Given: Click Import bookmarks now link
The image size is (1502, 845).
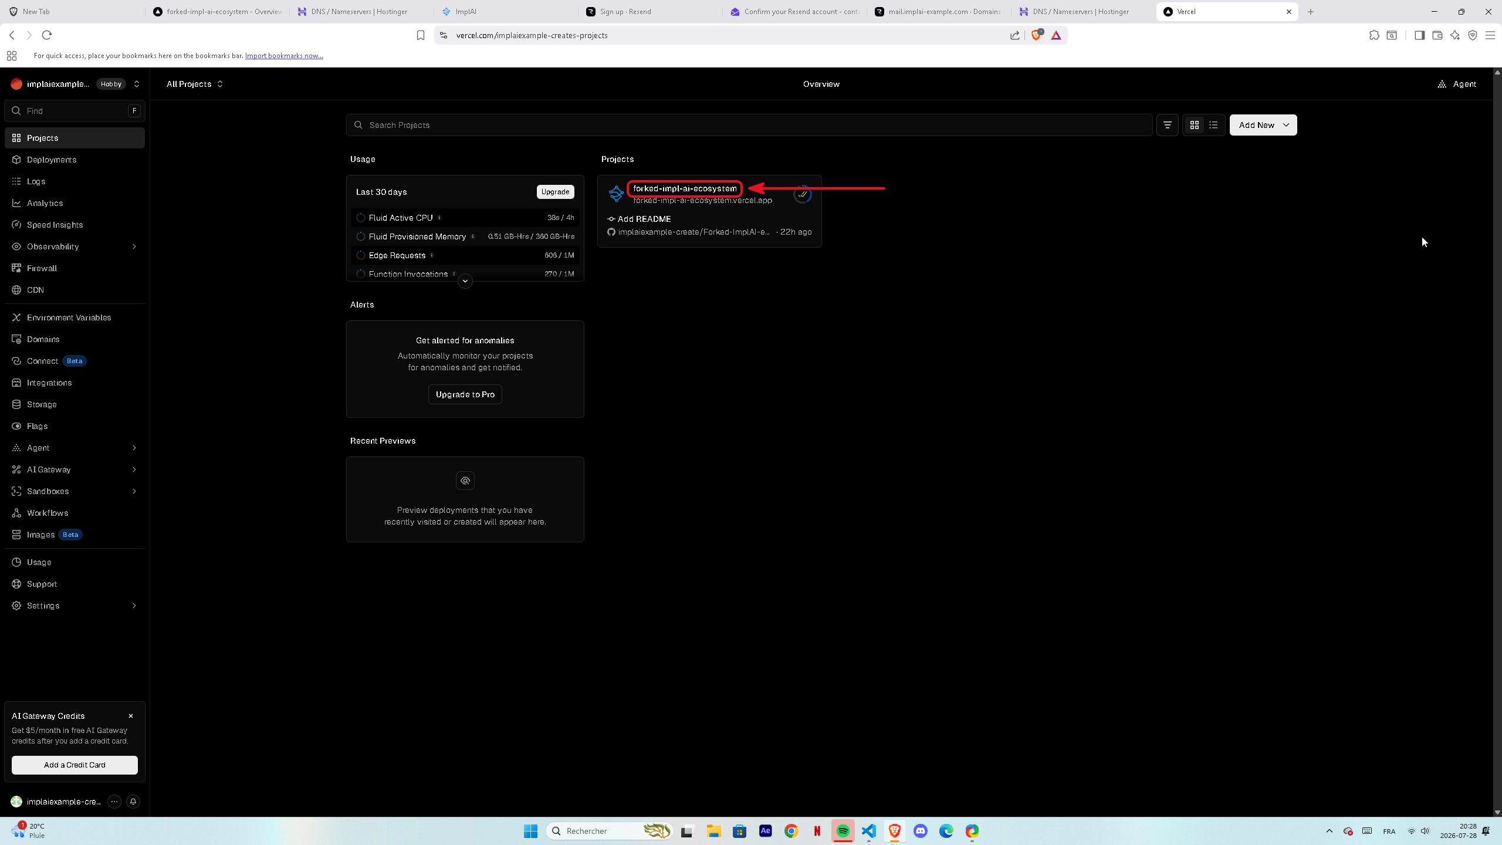Looking at the screenshot, I should click(x=284, y=56).
